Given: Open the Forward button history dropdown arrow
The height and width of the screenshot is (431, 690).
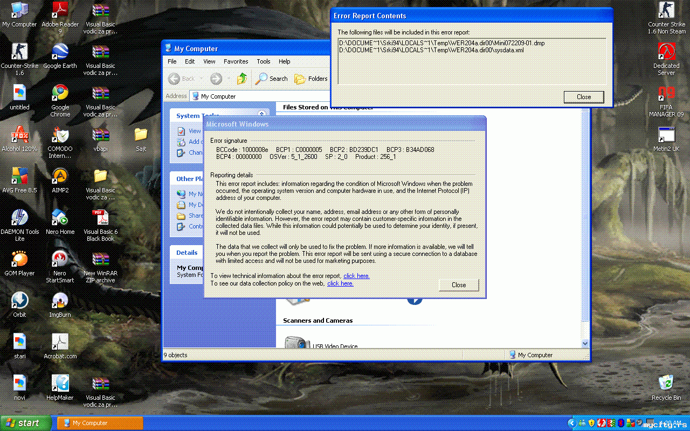Looking at the screenshot, I should click(x=229, y=79).
